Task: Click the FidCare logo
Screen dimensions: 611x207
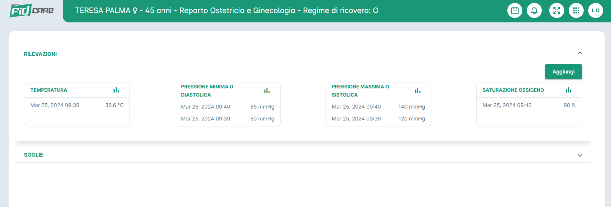Action: [x=32, y=10]
